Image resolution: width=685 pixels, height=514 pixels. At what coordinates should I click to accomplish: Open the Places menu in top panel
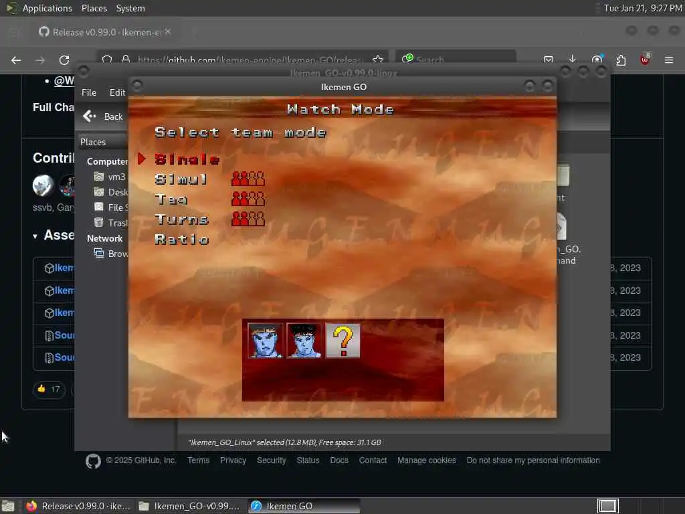point(94,8)
